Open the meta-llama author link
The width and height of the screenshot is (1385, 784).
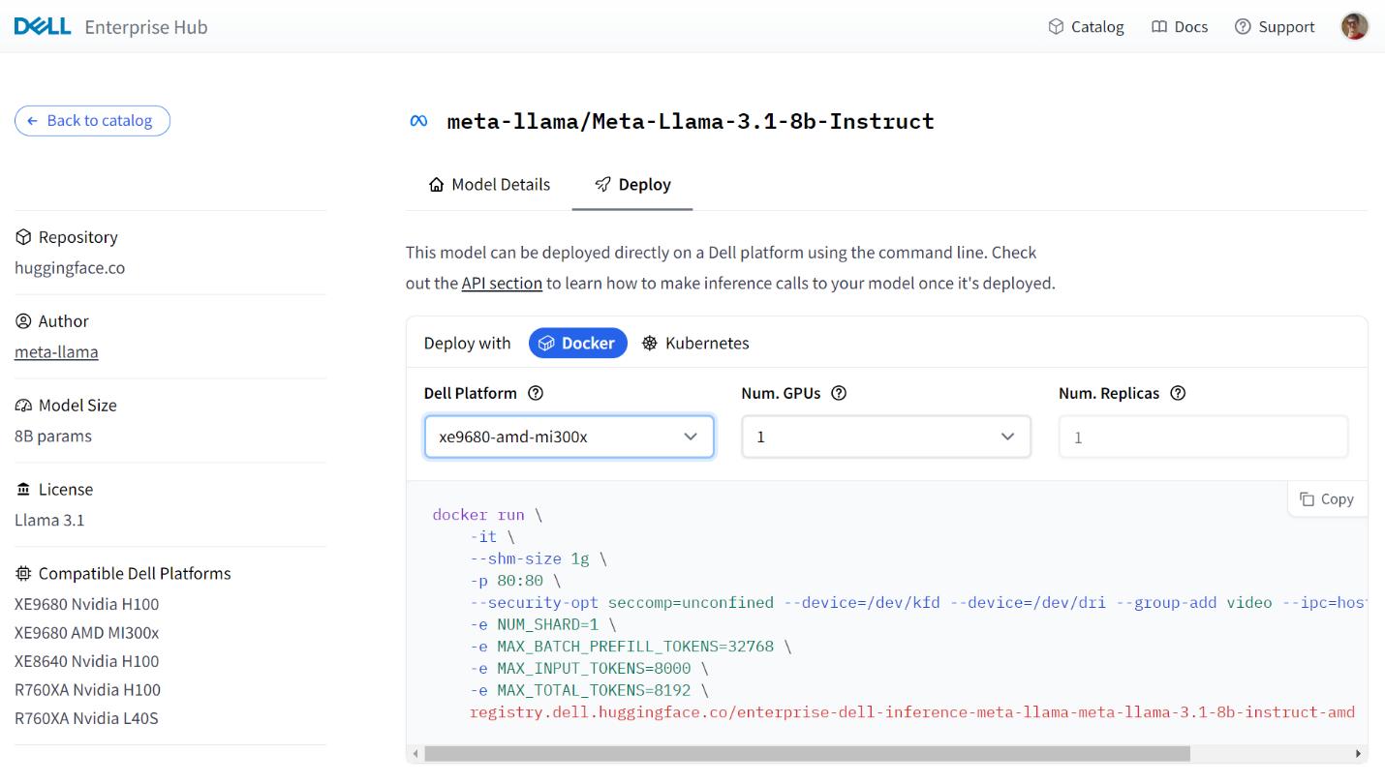[56, 351]
